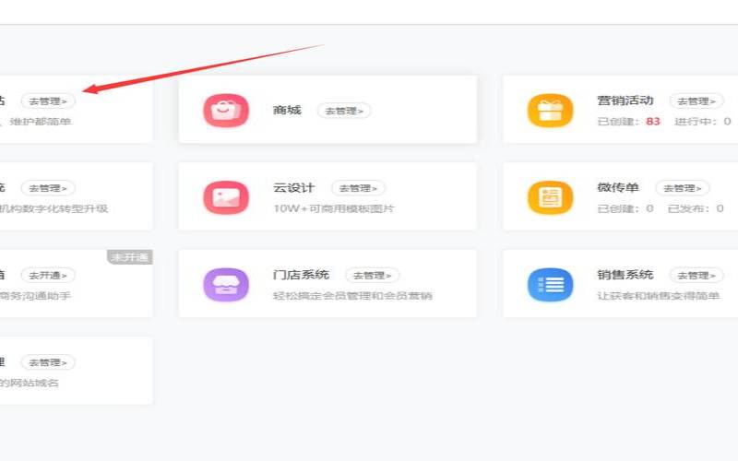Image resolution: width=738 pixels, height=461 pixels.
Task: Click 去开通 above 商务沟通助手
Action: (x=48, y=275)
